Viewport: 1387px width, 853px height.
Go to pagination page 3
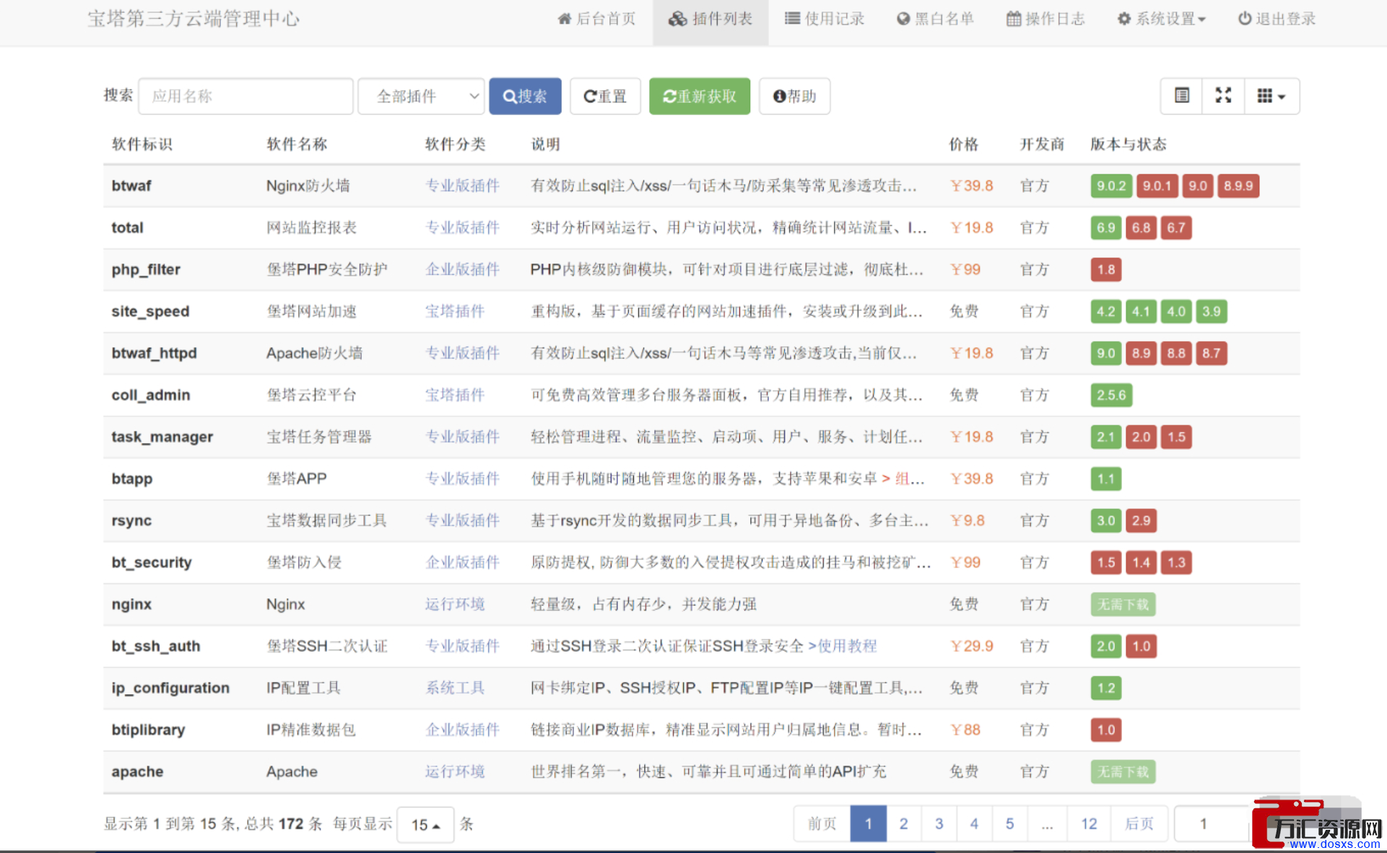[939, 824]
